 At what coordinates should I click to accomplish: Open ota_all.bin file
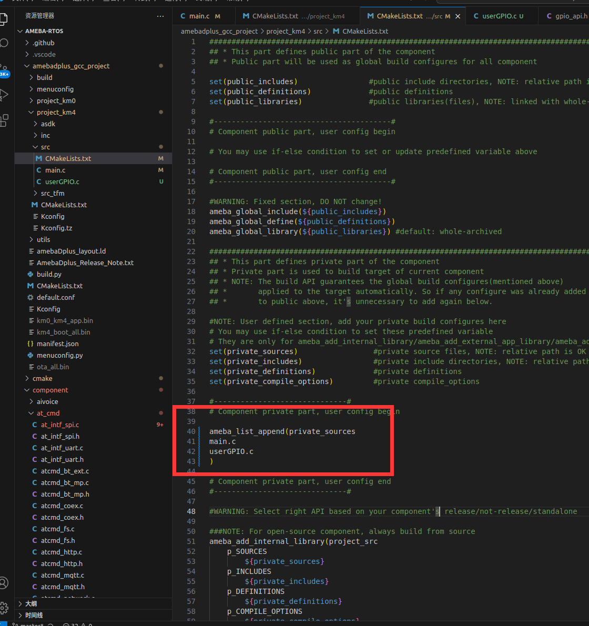tap(94, 367)
